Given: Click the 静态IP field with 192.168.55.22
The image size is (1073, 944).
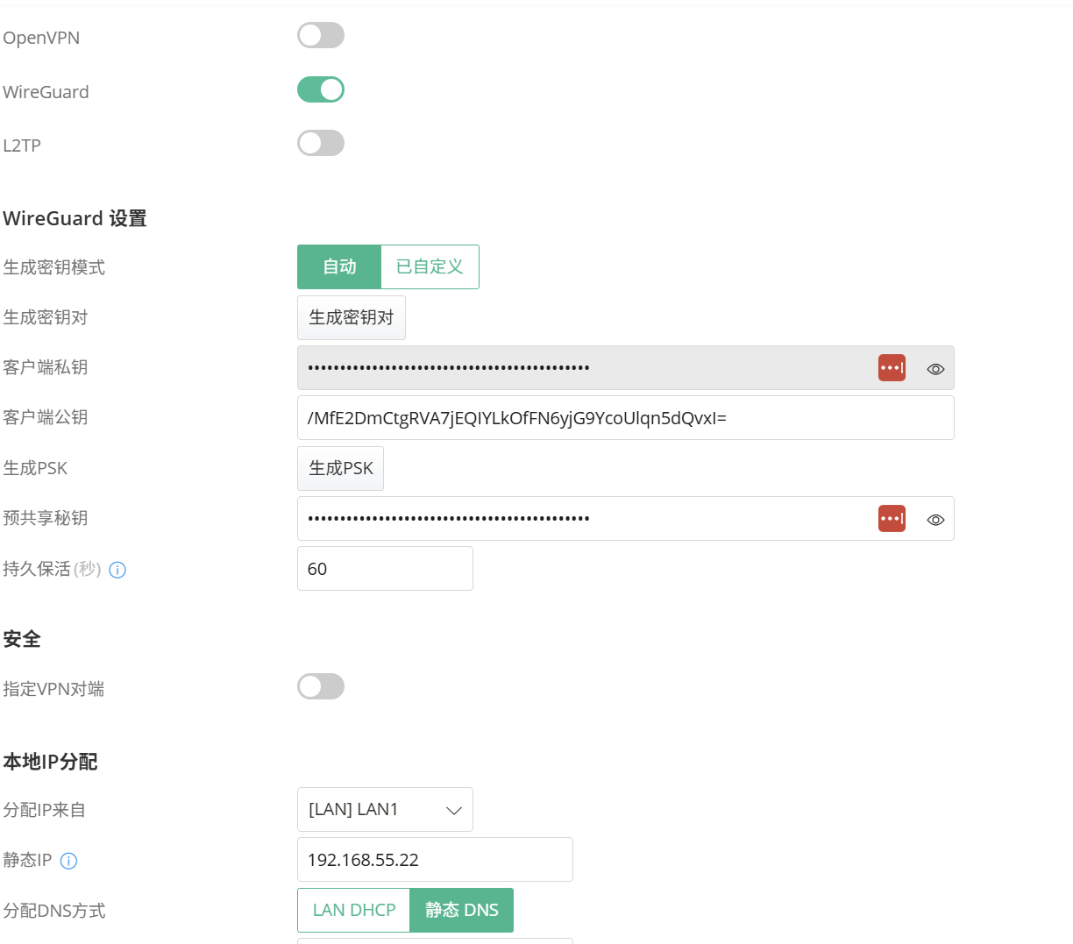Looking at the screenshot, I should [x=435, y=859].
